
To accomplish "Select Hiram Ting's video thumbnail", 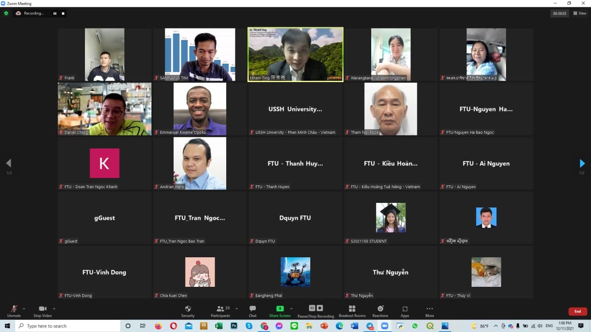I will tap(295, 54).
